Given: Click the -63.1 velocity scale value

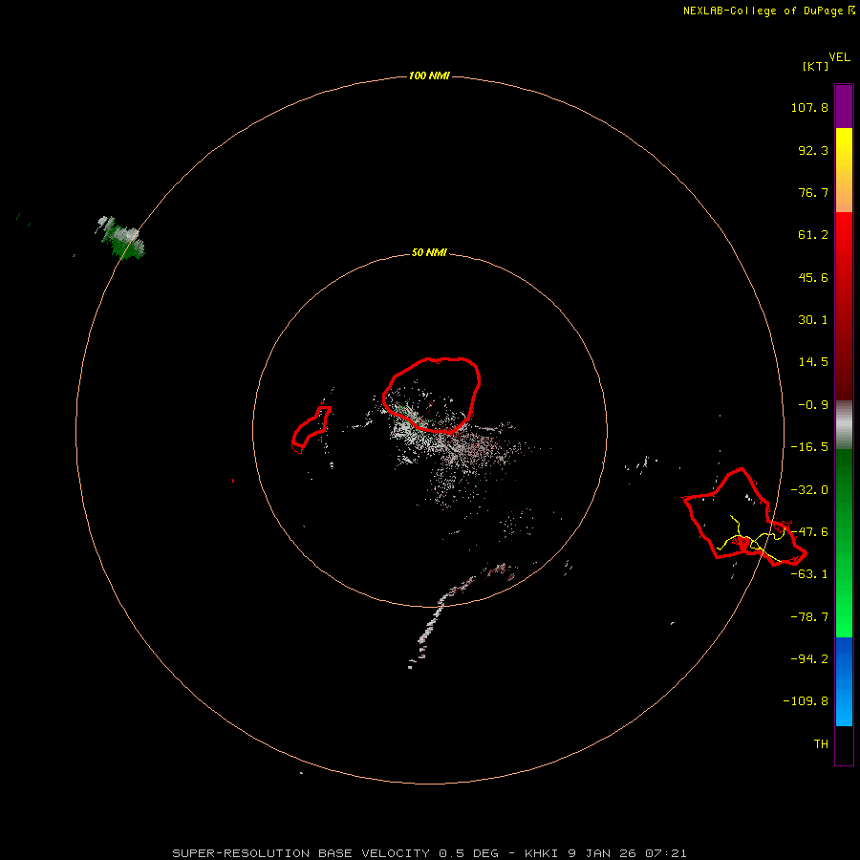Looking at the screenshot, I should (x=809, y=574).
